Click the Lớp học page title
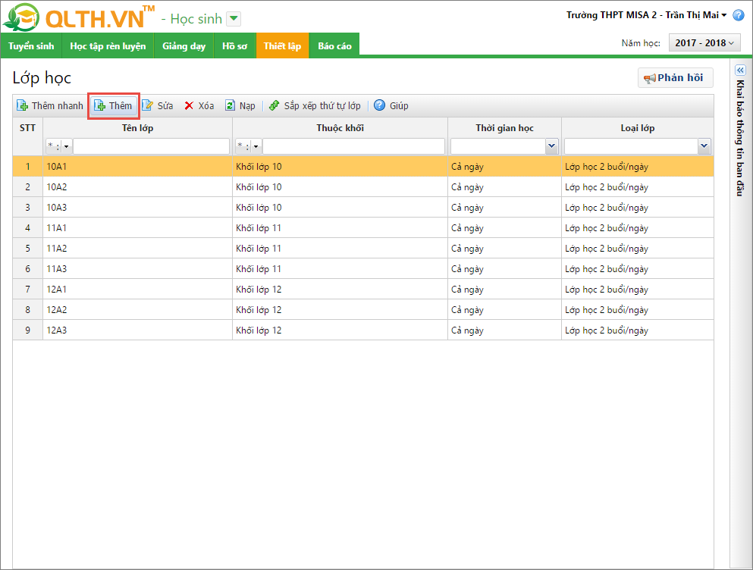Screen dimensions: 753x570 coord(42,78)
